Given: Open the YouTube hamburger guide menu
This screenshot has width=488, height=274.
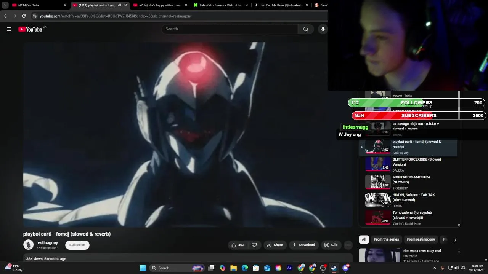Looking at the screenshot, I should (9, 29).
